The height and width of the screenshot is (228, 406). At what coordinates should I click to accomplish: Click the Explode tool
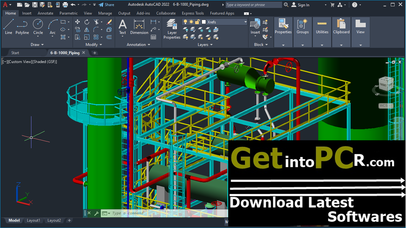click(109, 29)
